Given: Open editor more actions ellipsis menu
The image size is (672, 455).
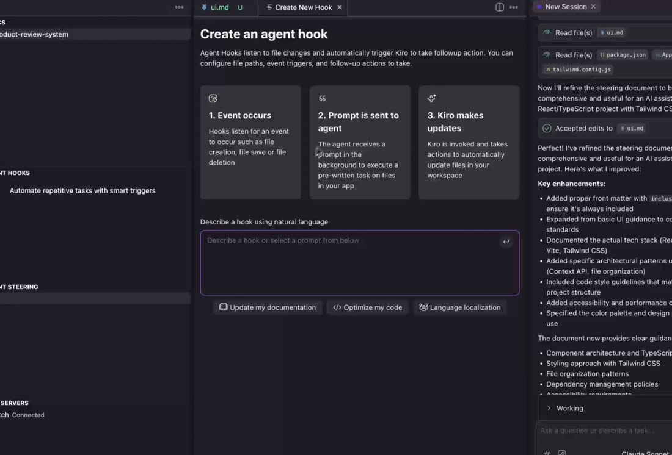Looking at the screenshot, I should coord(513,7).
